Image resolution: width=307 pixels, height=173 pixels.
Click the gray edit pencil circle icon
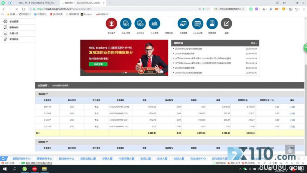pyautogui.click(x=226, y=23)
